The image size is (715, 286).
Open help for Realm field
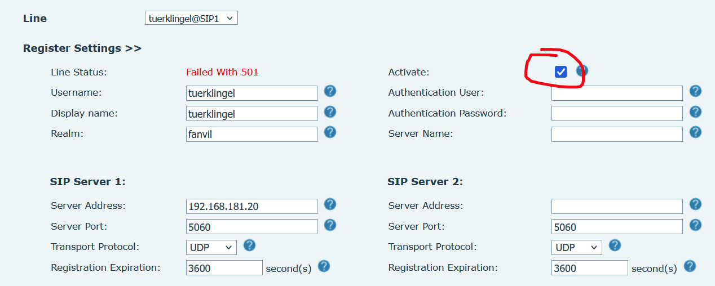click(x=330, y=132)
